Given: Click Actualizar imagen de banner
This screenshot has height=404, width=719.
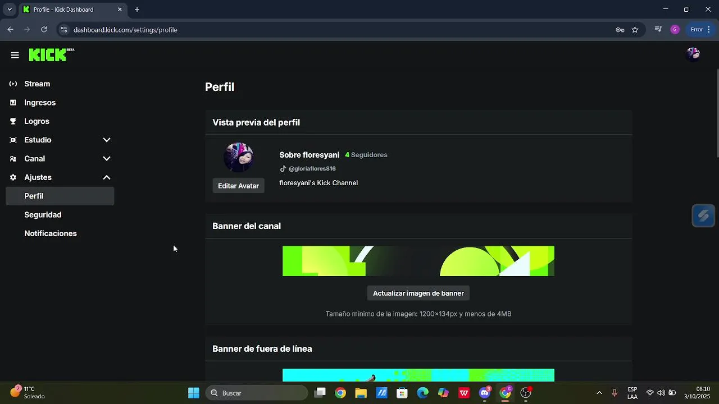Looking at the screenshot, I should 418,293.
